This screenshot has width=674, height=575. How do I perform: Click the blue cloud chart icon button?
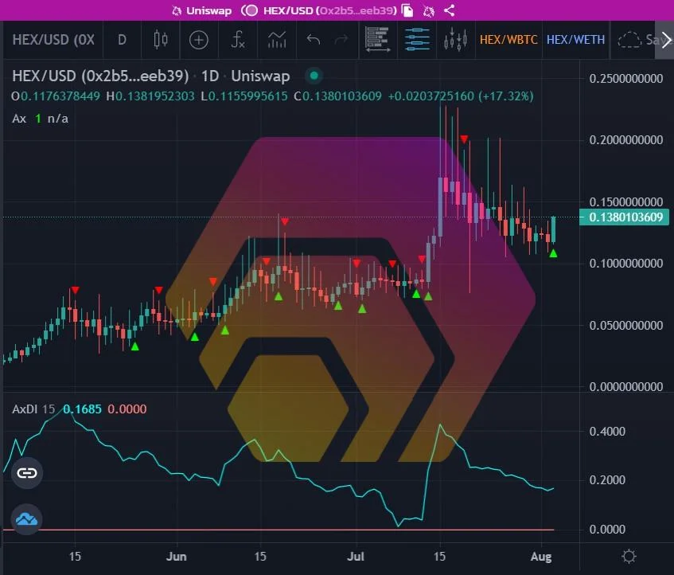pyautogui.click(x=26, y=519)
